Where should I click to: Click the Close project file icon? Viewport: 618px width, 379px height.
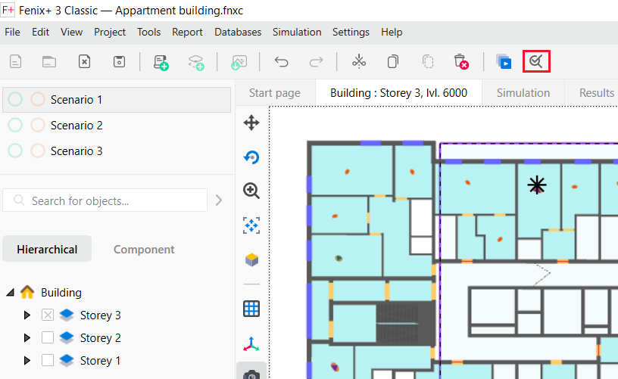click(x=84, y=62)
